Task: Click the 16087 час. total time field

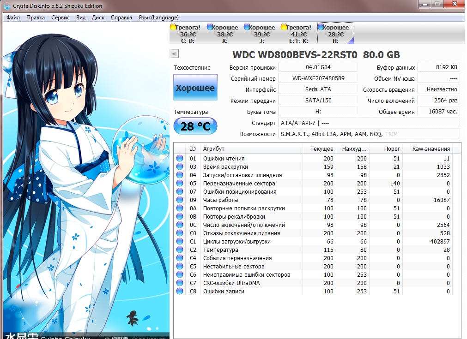Action: [x=438, y=112]
